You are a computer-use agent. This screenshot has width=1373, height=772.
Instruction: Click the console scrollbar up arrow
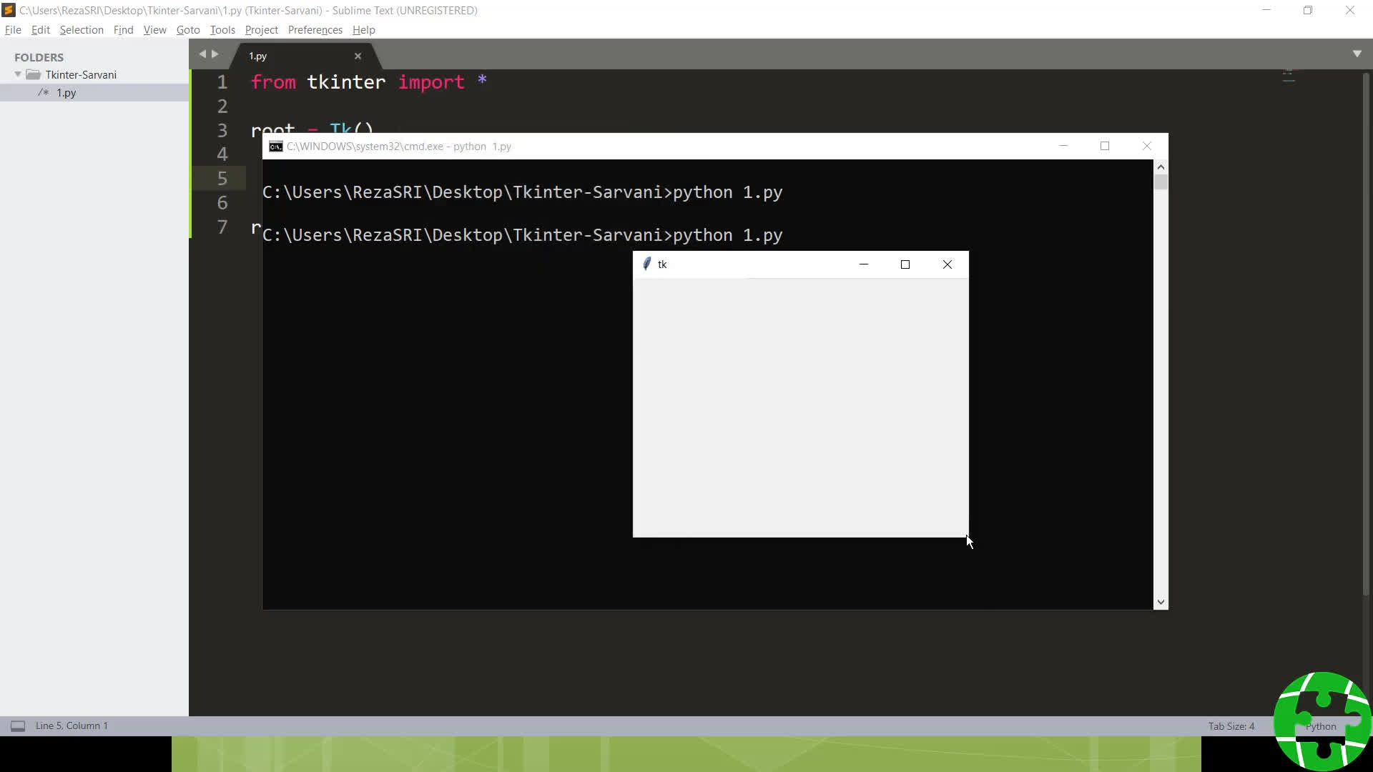[x=1161, y=167]
